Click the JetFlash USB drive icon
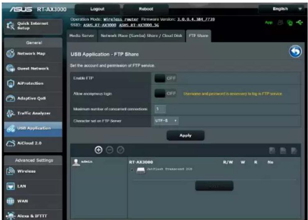The width and height of the screenshot is (308, 220). click(141, 170)
